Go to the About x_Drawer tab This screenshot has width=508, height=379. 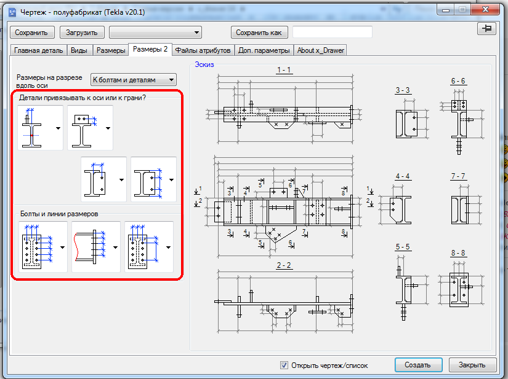(320, 50)
